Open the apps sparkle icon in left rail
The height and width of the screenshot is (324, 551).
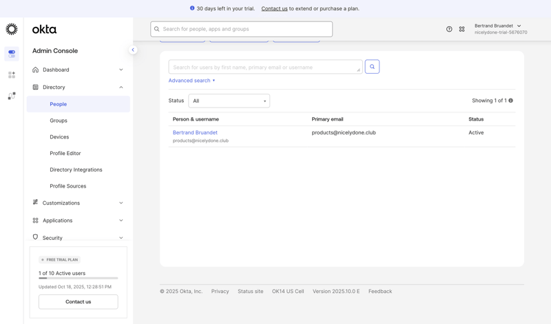[12, 74]
